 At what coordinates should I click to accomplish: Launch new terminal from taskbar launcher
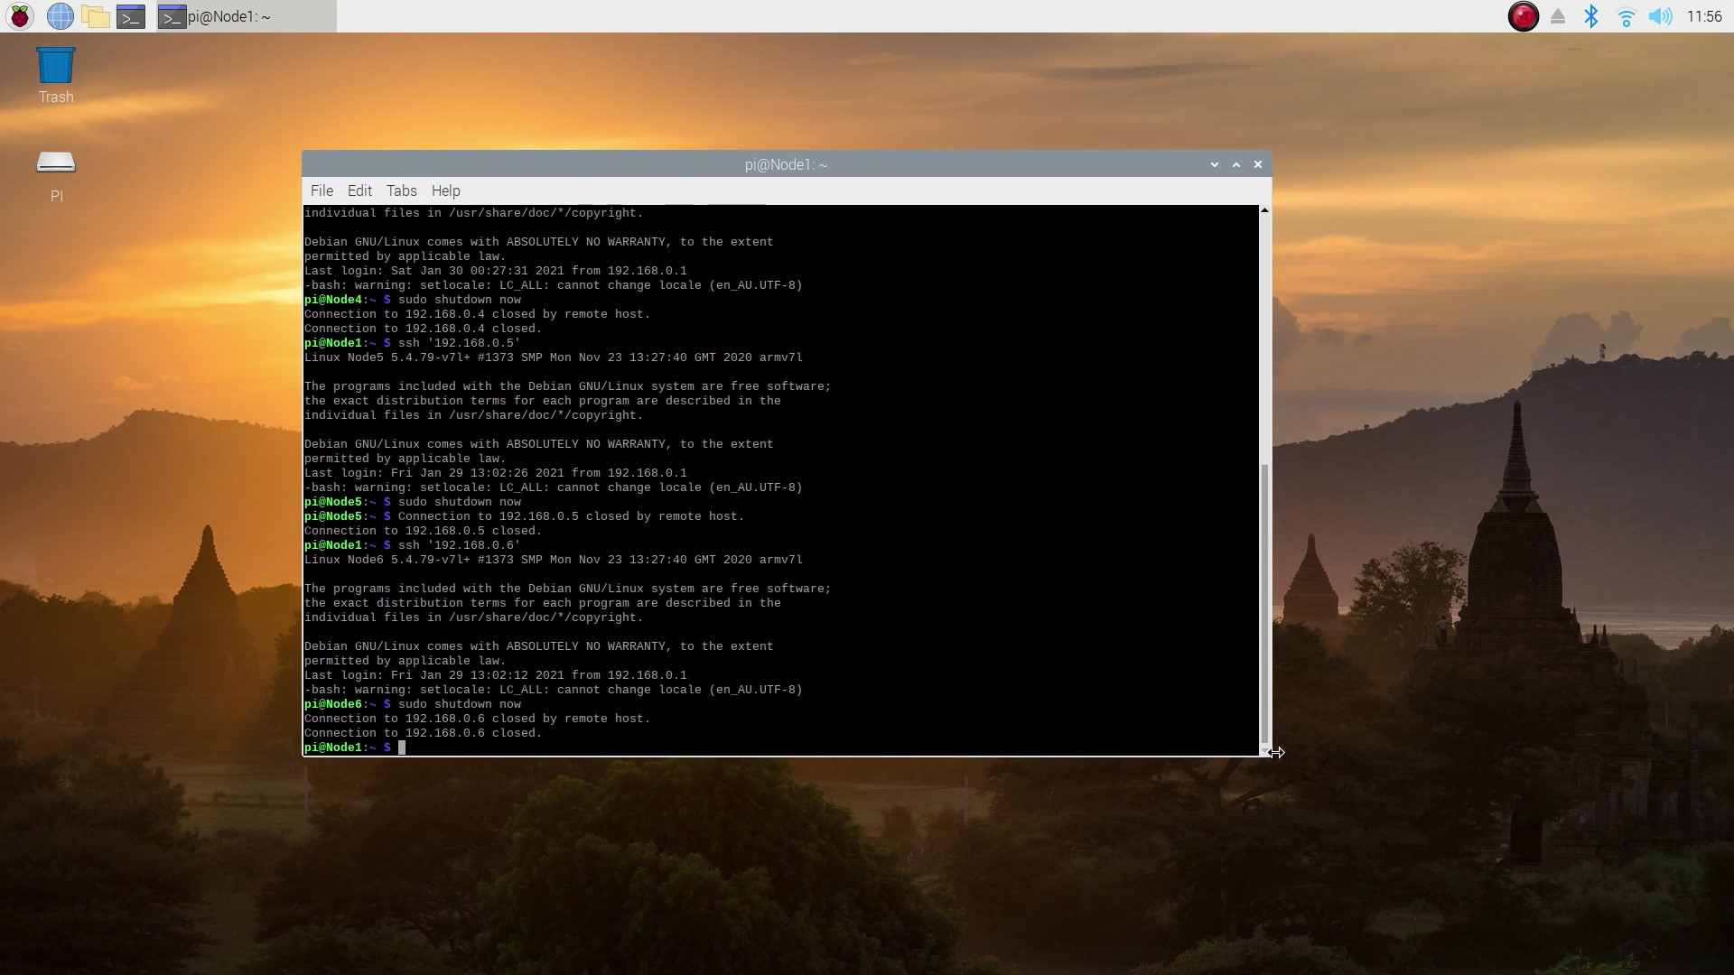[131, 16]
